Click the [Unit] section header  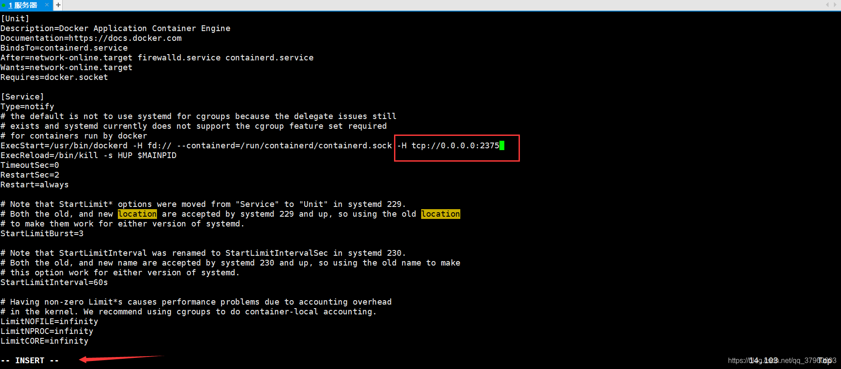click(x=15, y=19)
